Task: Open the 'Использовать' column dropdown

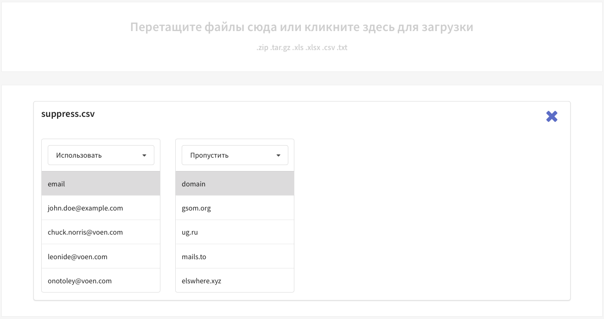Action: pos(101,155)
